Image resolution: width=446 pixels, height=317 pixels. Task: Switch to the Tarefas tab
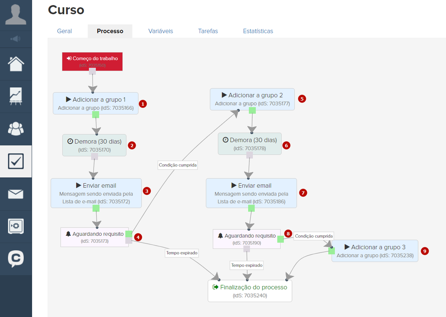coord(208,31)
